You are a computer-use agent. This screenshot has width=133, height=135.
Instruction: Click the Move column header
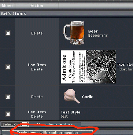pos(7,6)
